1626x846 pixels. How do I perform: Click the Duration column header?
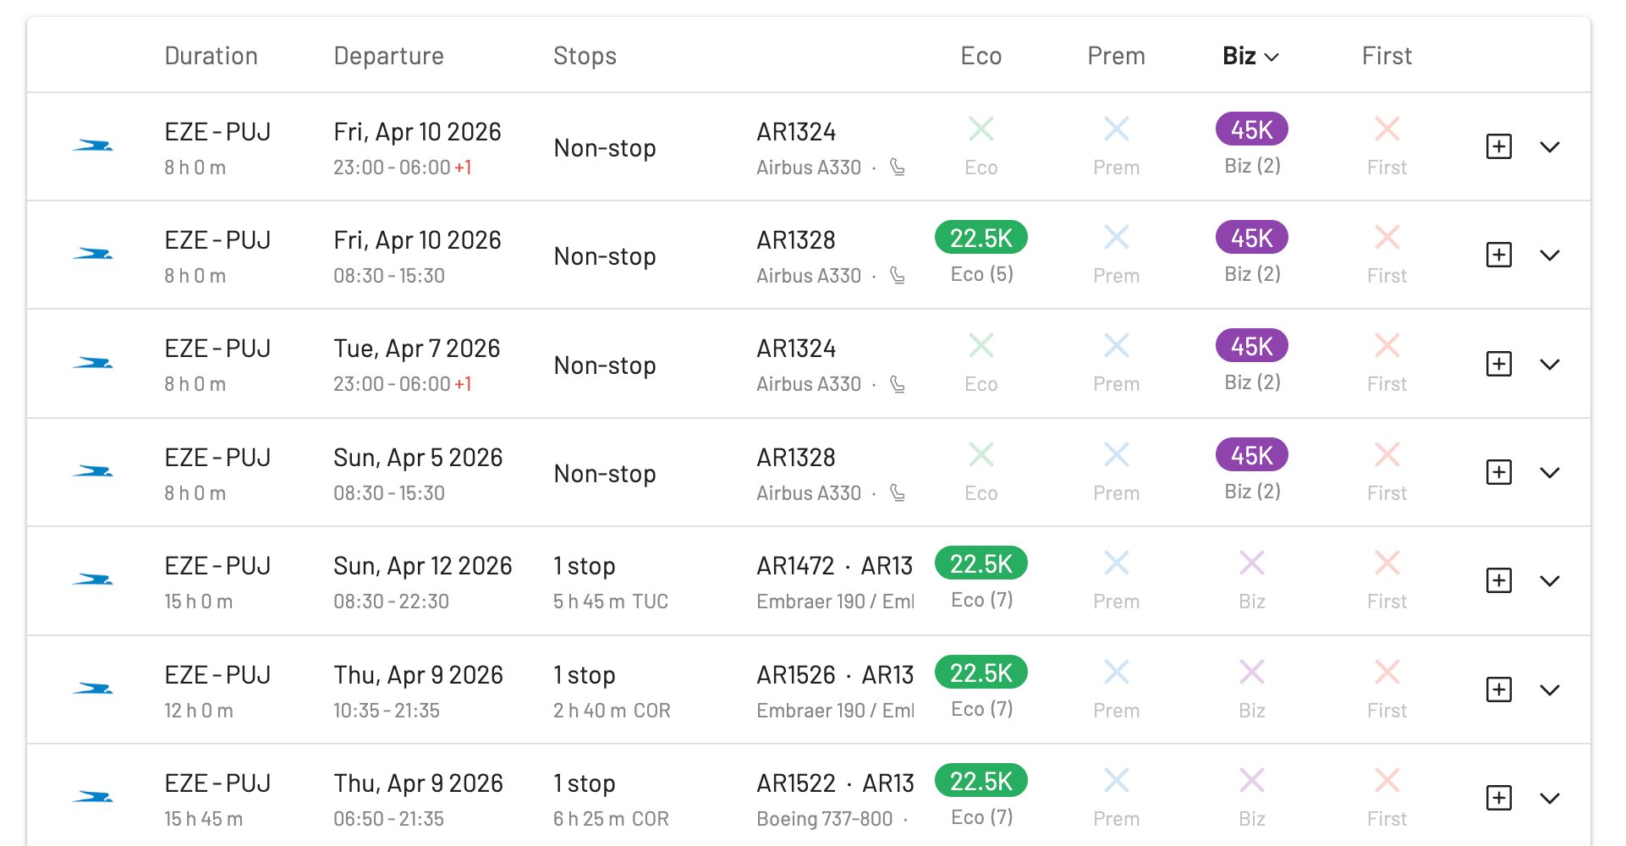point(211,56)
